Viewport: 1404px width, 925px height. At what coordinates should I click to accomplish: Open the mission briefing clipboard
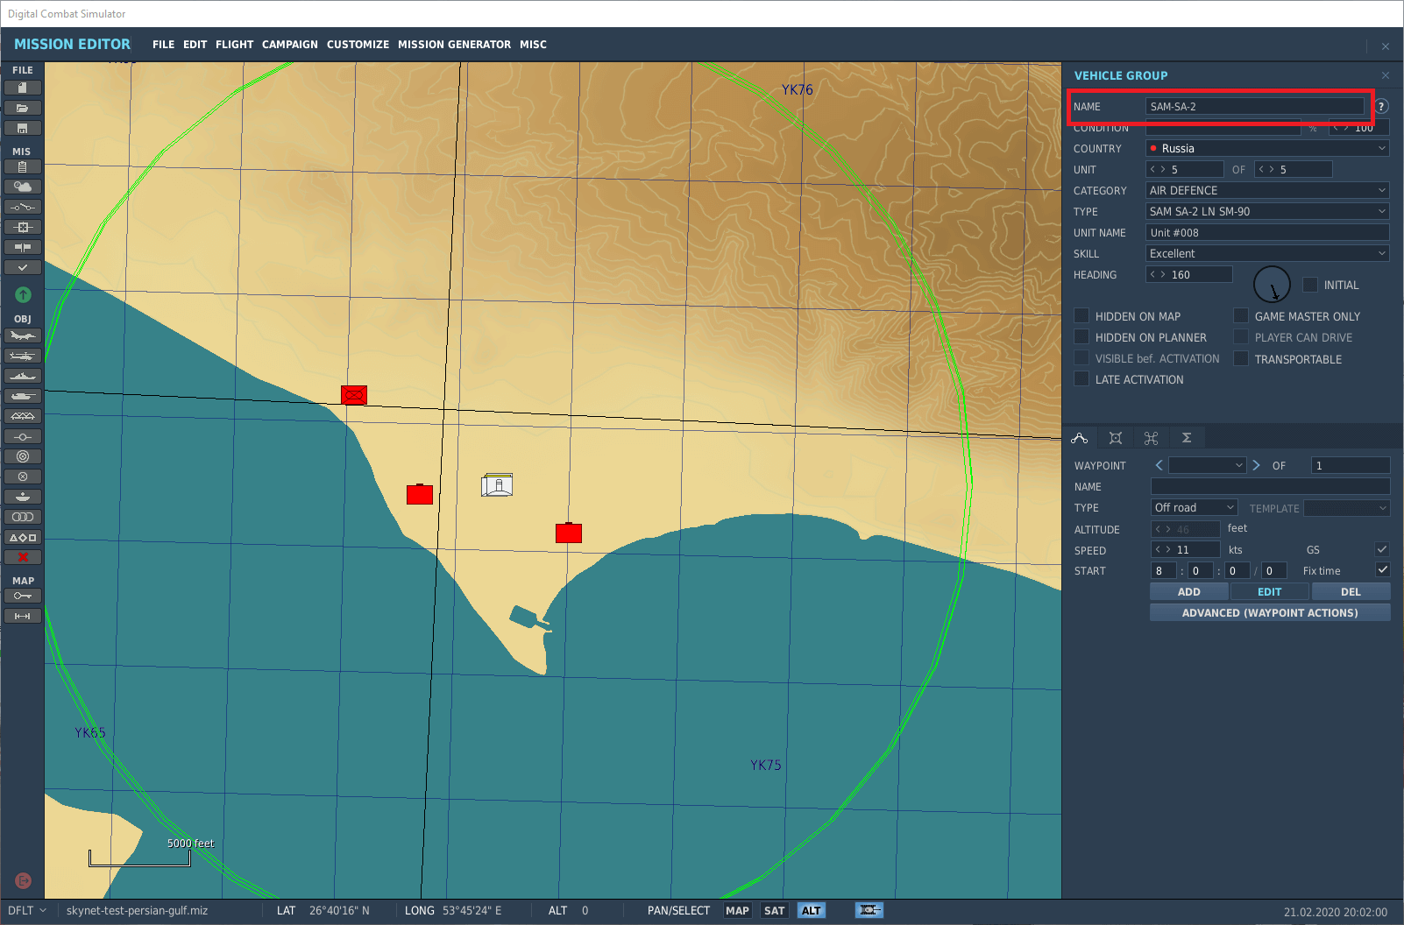click(23, 166)
